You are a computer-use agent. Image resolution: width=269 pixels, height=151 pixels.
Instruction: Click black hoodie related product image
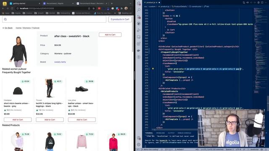pos(50,141)
